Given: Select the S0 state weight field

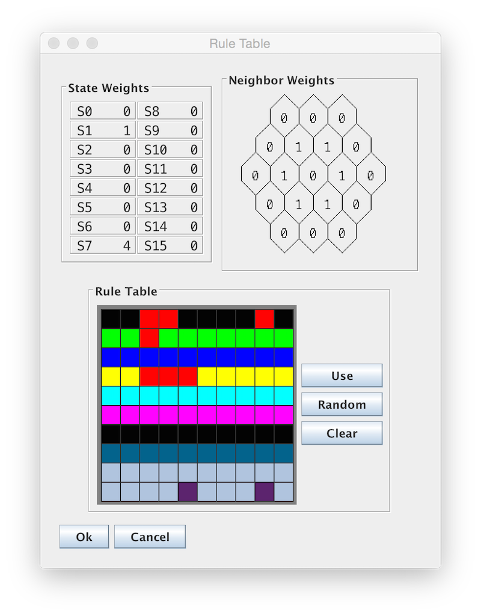Looking at the screenshot, I should pos(103,111).
